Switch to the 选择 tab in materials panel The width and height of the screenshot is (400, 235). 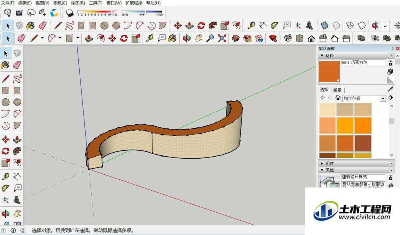[x=324, y=90]
